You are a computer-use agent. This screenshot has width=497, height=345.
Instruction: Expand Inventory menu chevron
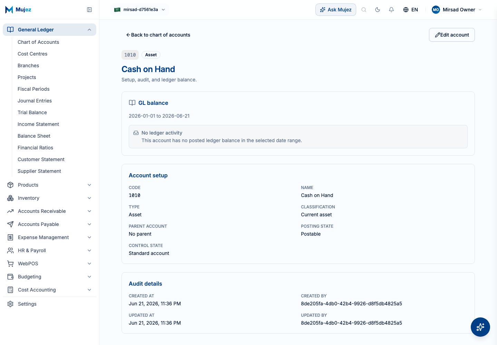point(89,198)
